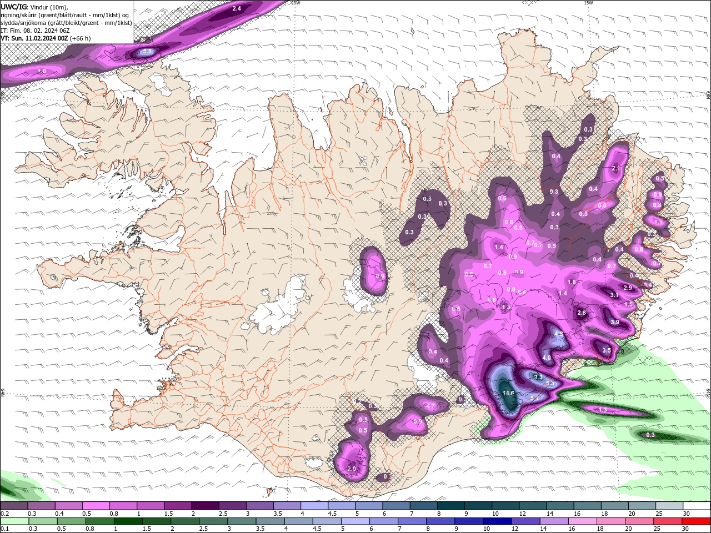Pick the red final swatch in the lower legend row
The image size is (711, 533).
coord(696,521)
